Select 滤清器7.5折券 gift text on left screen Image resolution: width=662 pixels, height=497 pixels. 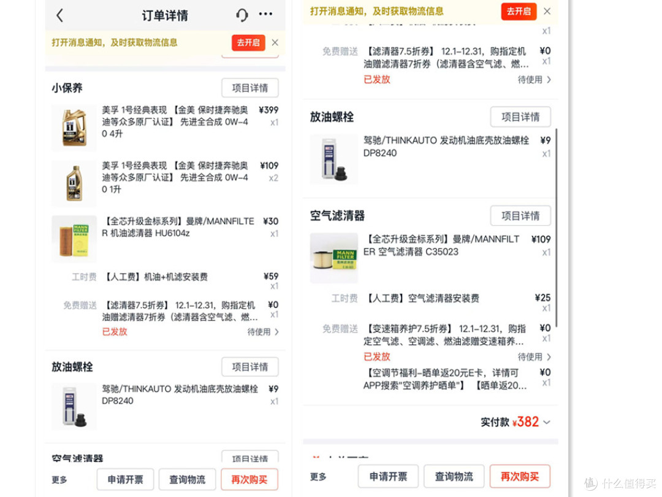pos(180,311)
